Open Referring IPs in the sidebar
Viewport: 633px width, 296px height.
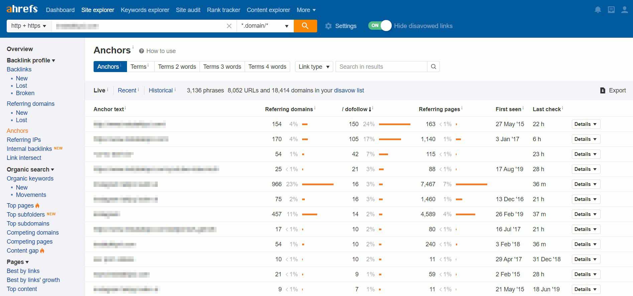click(24, 140)
